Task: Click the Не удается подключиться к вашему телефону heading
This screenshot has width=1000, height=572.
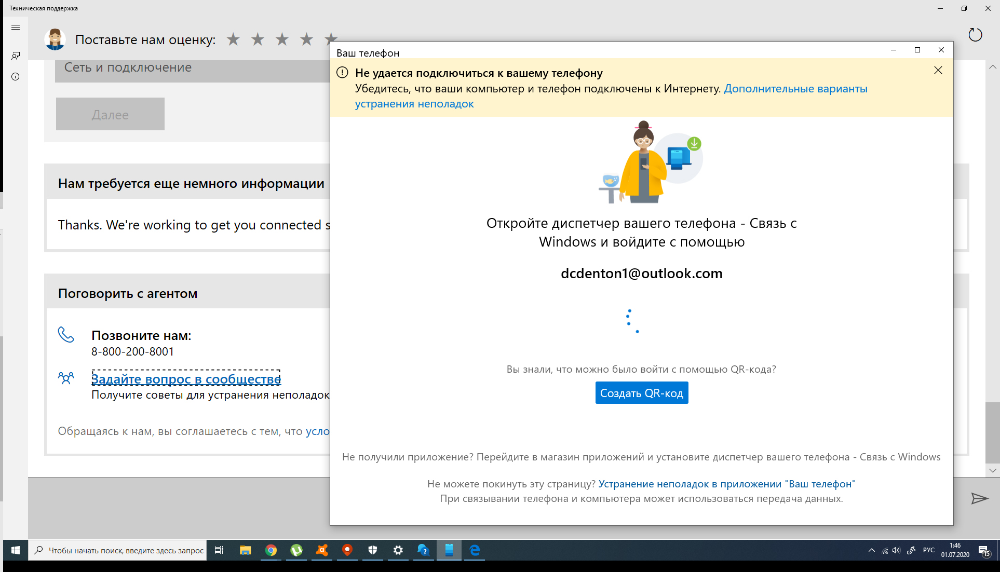Action: click(479, 73)
